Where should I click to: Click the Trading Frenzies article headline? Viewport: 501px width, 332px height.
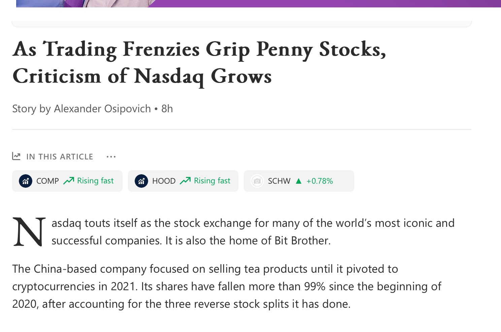tap(199, 63)
